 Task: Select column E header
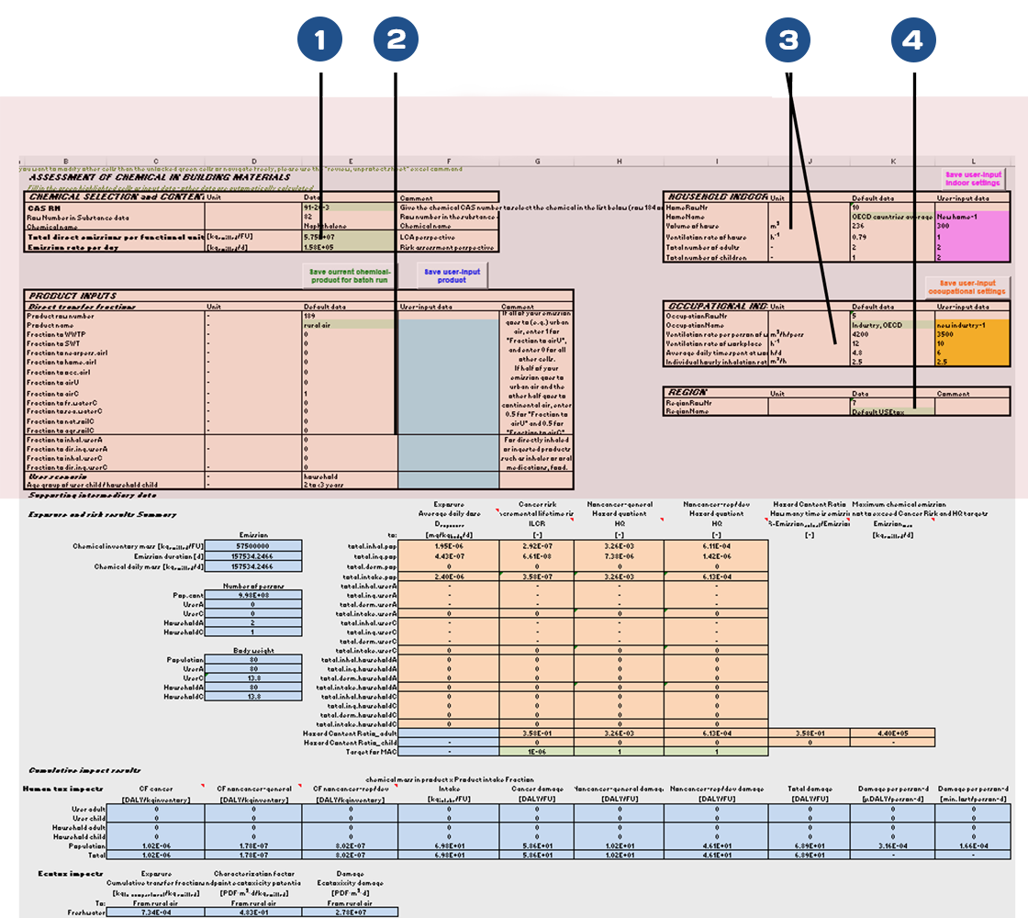pyautogui.click(x=350, y=162)
